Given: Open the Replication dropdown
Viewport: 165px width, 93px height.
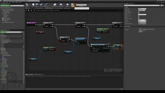Looking at the screenshot, I should click(x=142, y=22).
